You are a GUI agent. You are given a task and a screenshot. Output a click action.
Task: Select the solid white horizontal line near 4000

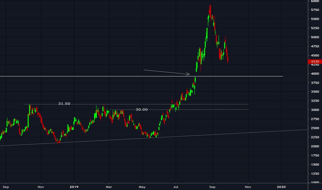click(142, 76)
